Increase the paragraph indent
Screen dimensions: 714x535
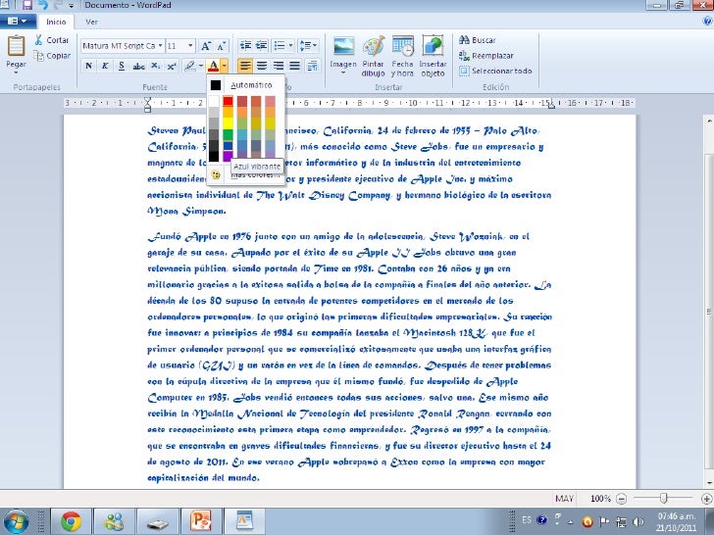pyautogui.click(x=261, y=45)
